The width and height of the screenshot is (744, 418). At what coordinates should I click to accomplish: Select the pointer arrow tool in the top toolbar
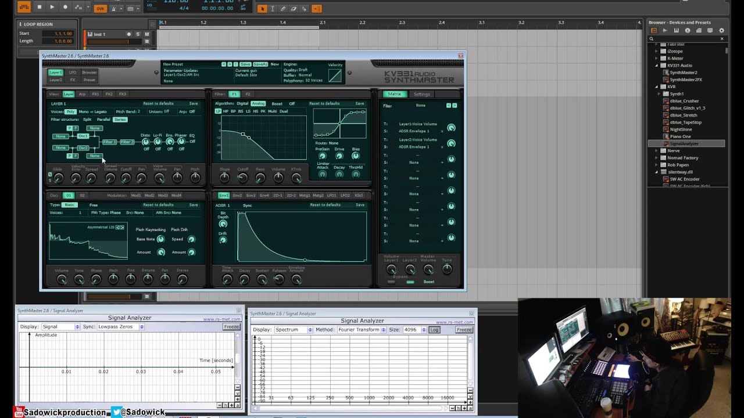pos(262,9)
